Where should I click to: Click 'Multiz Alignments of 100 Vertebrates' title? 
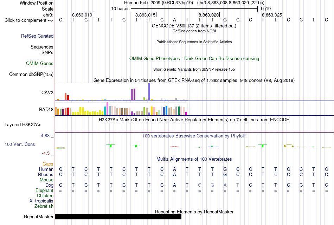[x=194, y=159]
